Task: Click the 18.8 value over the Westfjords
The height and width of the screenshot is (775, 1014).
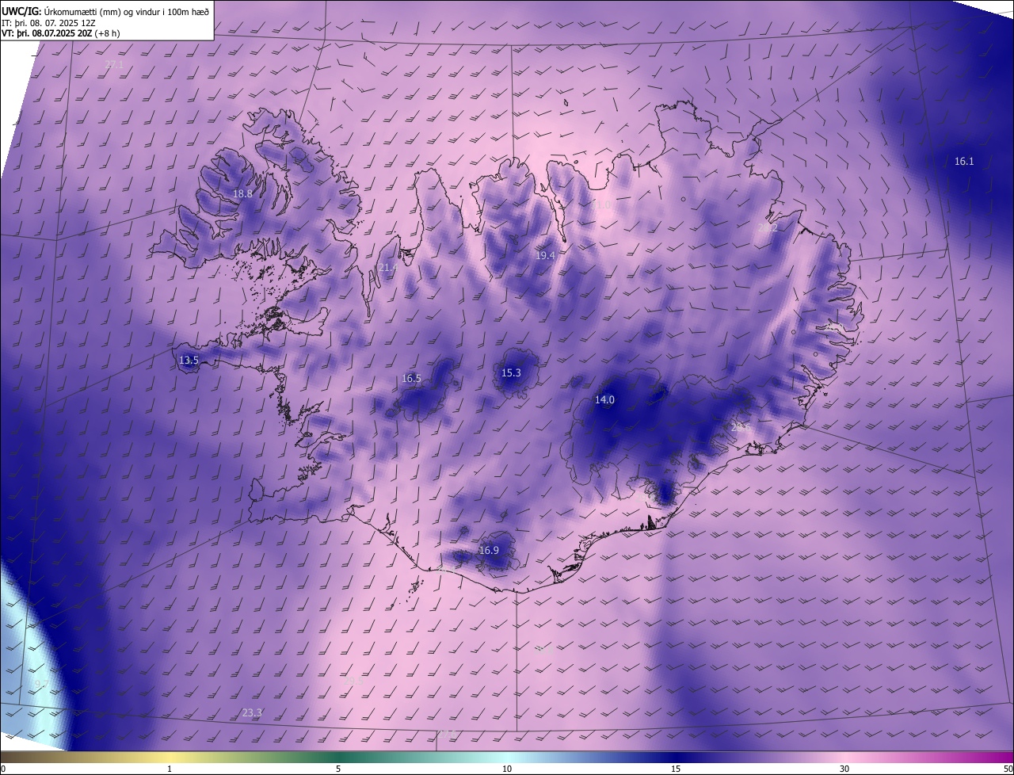Action: click(x=242, y=193)
